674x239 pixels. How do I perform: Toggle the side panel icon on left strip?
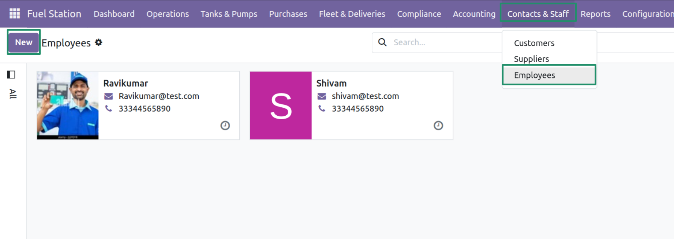[11, 75]
